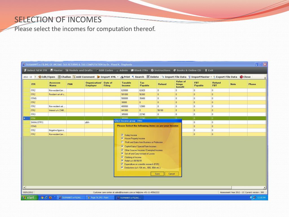Click the Import XML toolbar icon

point(99,77)
